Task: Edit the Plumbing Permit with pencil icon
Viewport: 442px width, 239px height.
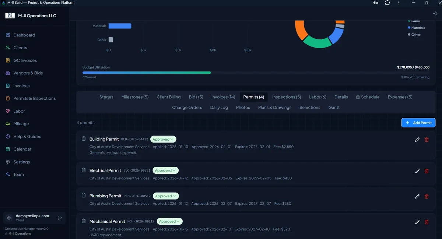Action: tap(417, 196)
